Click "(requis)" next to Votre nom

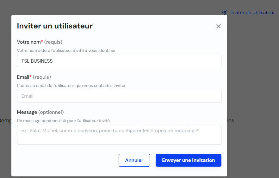(x=53, y=42)
